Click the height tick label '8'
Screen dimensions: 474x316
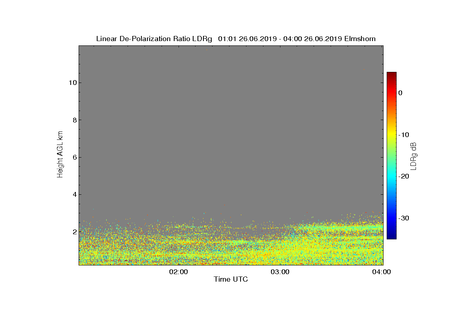coord(74,120)
